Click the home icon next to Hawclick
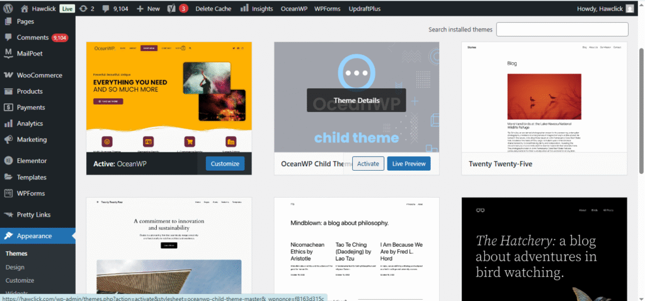The image size is (645, 301). pyautogui.click(x=25, y=8)
